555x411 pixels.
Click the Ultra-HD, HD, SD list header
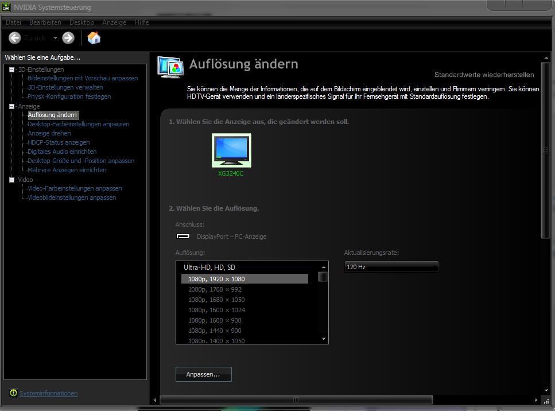(209, 267)
